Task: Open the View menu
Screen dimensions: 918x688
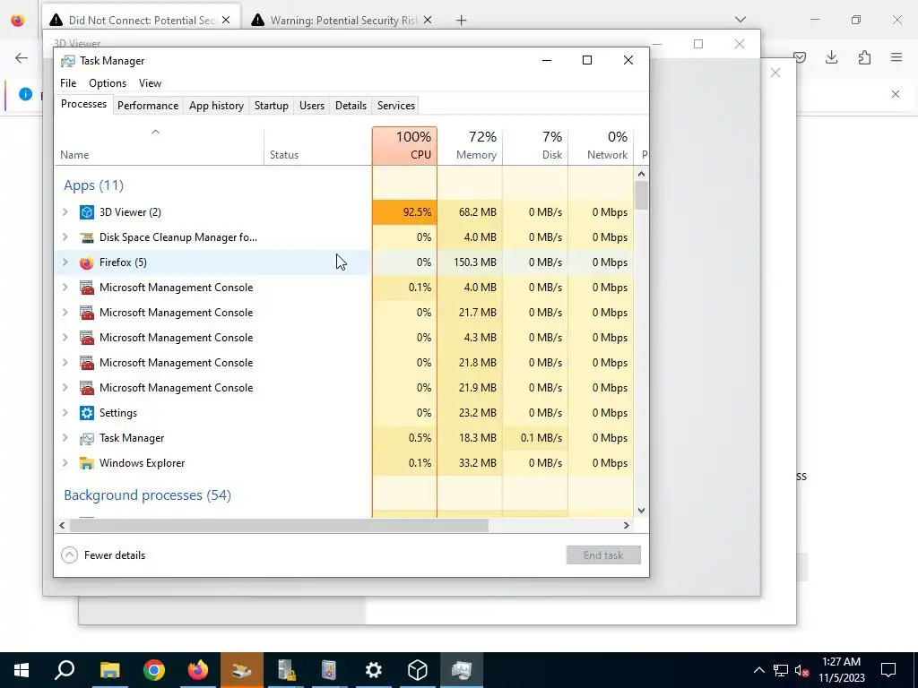Action: pos(150,83)
